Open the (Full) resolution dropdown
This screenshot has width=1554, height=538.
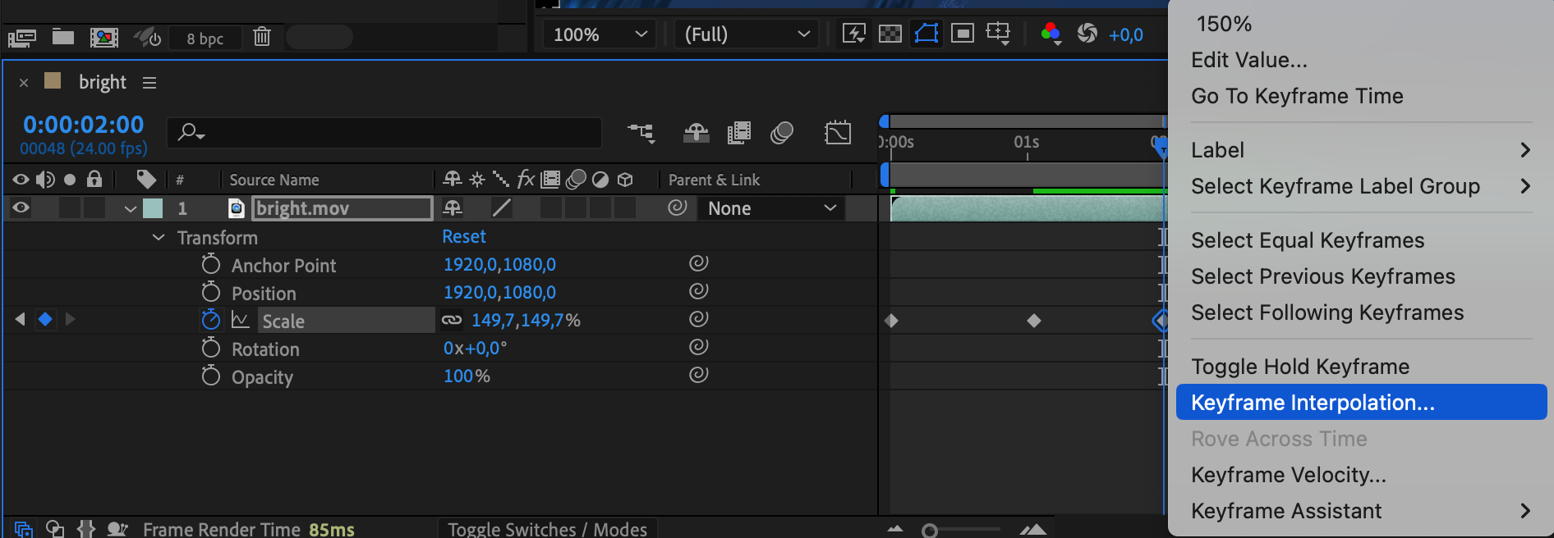[x=746, y=34]
